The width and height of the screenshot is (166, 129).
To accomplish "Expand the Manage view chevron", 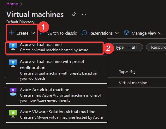I will [160, 33].
